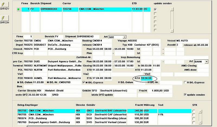Tick SFK checkbox for Seefracht Handling row

coord(194,119)
